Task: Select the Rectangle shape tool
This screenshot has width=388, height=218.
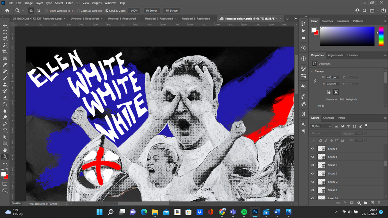Action: click(5, 143)
